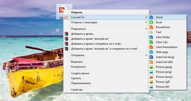Click the Libre Presentation icon
The image size is (191, 101).
[x=151, y=47]
